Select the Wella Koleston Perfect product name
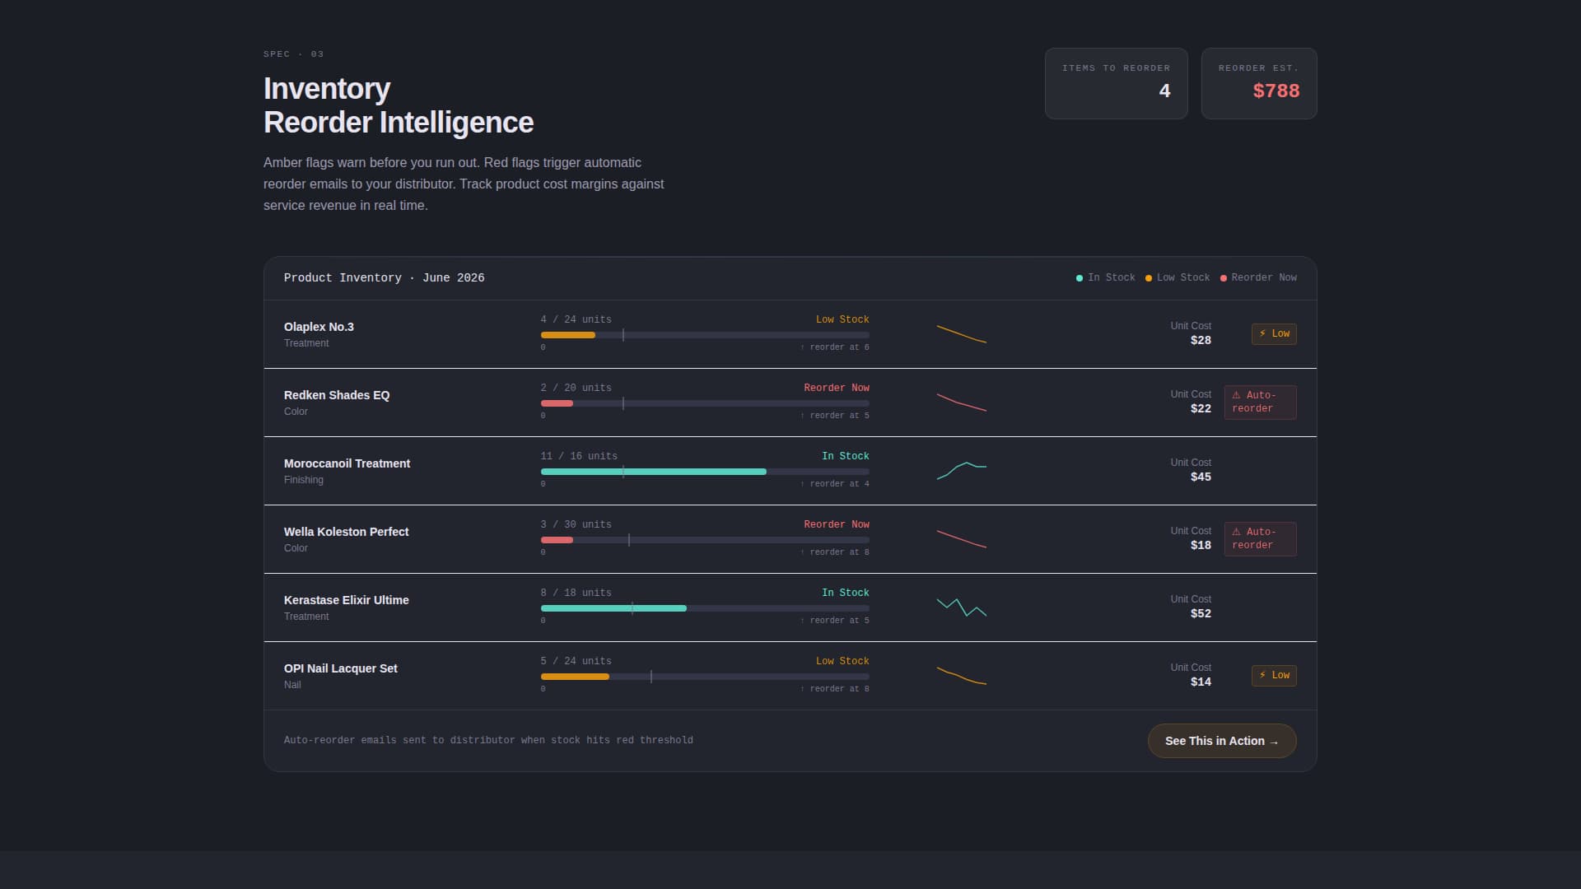Viewport: 1581px width, 889px height. pos(346,532)
